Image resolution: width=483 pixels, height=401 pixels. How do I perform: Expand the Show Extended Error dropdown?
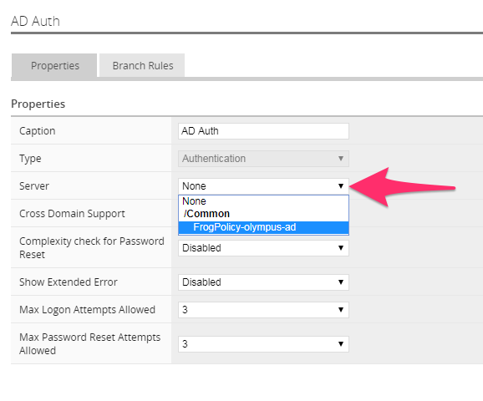tap(263, 282)
